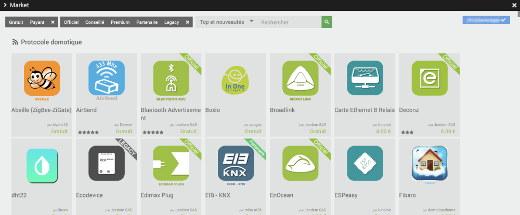Click author 'par domotiquehome' on Fibaro
The height and width of the screenshot is (215, 520).
click(x=439, y=210)
